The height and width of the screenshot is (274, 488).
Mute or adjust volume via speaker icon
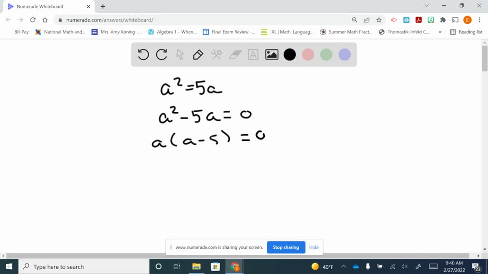coord(405,266)
